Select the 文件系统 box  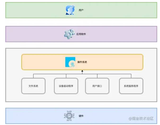pos(33,86)
